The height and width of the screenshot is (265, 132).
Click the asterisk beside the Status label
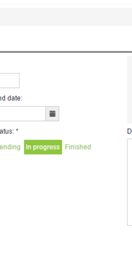pos(17,130)
